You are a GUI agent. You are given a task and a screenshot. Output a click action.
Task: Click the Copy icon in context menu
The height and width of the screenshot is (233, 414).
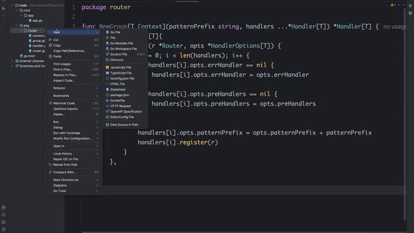coord(50,45)
